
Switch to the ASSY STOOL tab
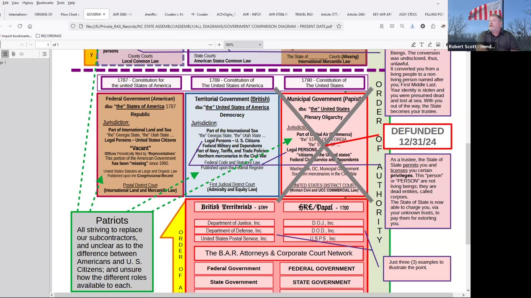408,14
